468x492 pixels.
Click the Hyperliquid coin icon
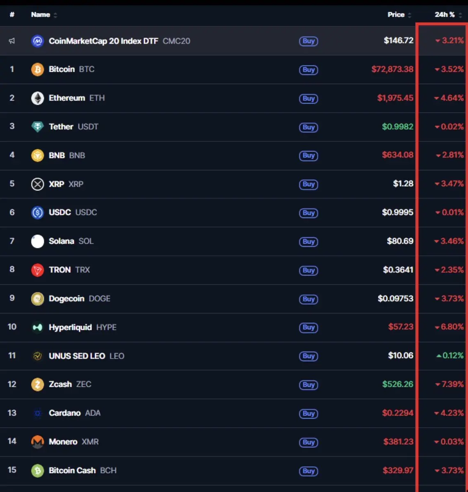tap(37, 327)
